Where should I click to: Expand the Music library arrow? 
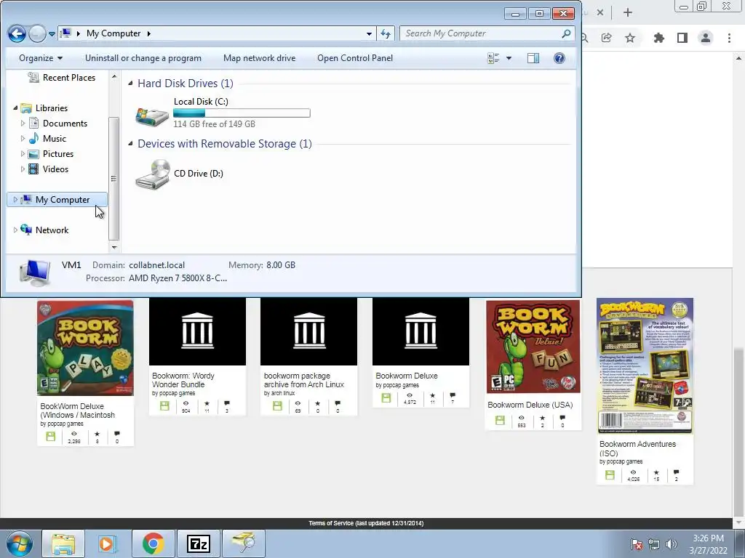click(23, 139)
